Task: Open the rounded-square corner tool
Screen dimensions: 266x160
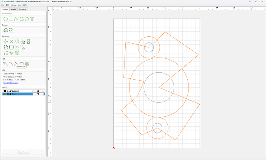Action: pyautogui.click(x=11, y=47)
